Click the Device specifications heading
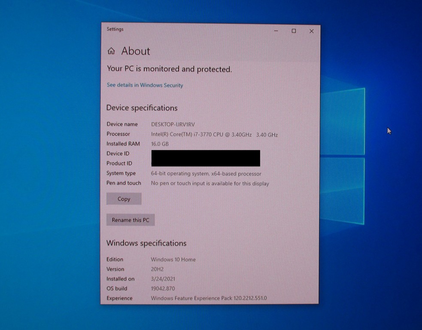Viewport: 422px width, 330px height. [142, 108]
